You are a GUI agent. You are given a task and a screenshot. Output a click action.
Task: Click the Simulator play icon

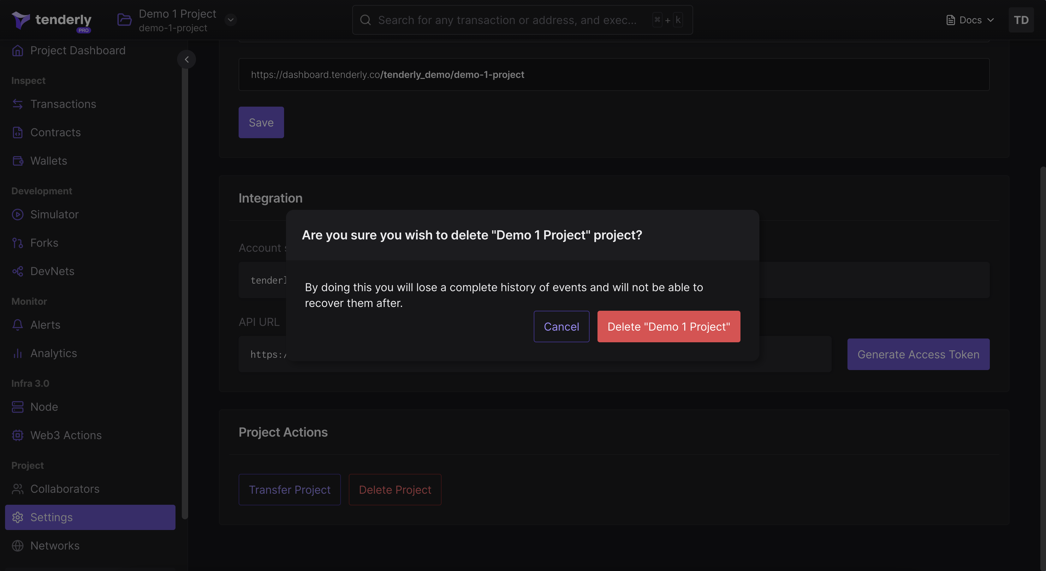(x=17, y=214)
